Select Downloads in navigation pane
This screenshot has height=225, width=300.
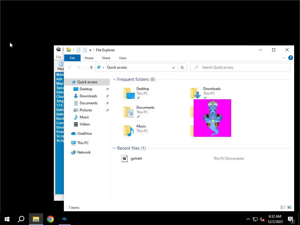88,96
